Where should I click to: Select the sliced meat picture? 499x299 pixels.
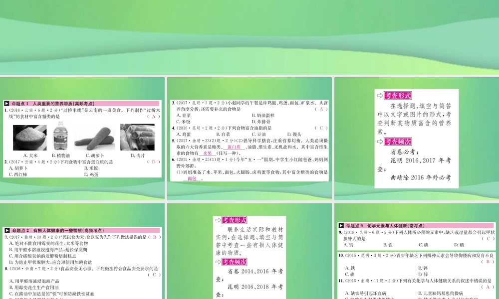pos(138,137)
